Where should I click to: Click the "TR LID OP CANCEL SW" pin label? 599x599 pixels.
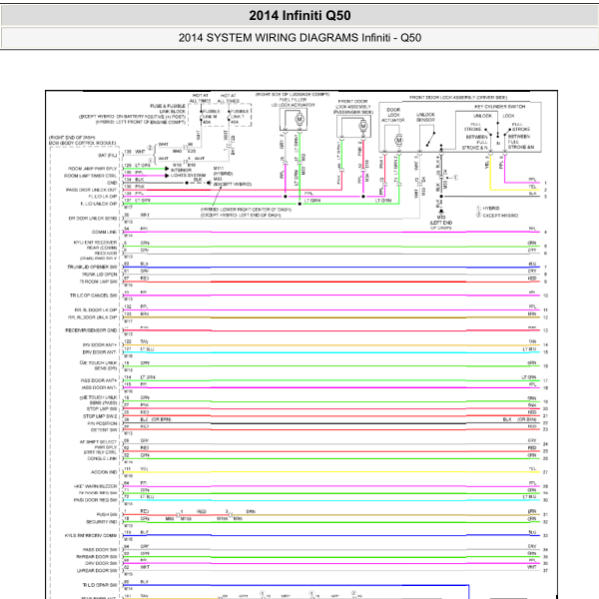(93, 296)
